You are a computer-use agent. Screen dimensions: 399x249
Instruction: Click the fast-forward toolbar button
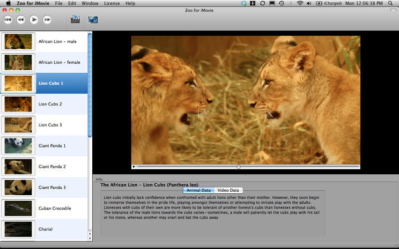point(47,19)
